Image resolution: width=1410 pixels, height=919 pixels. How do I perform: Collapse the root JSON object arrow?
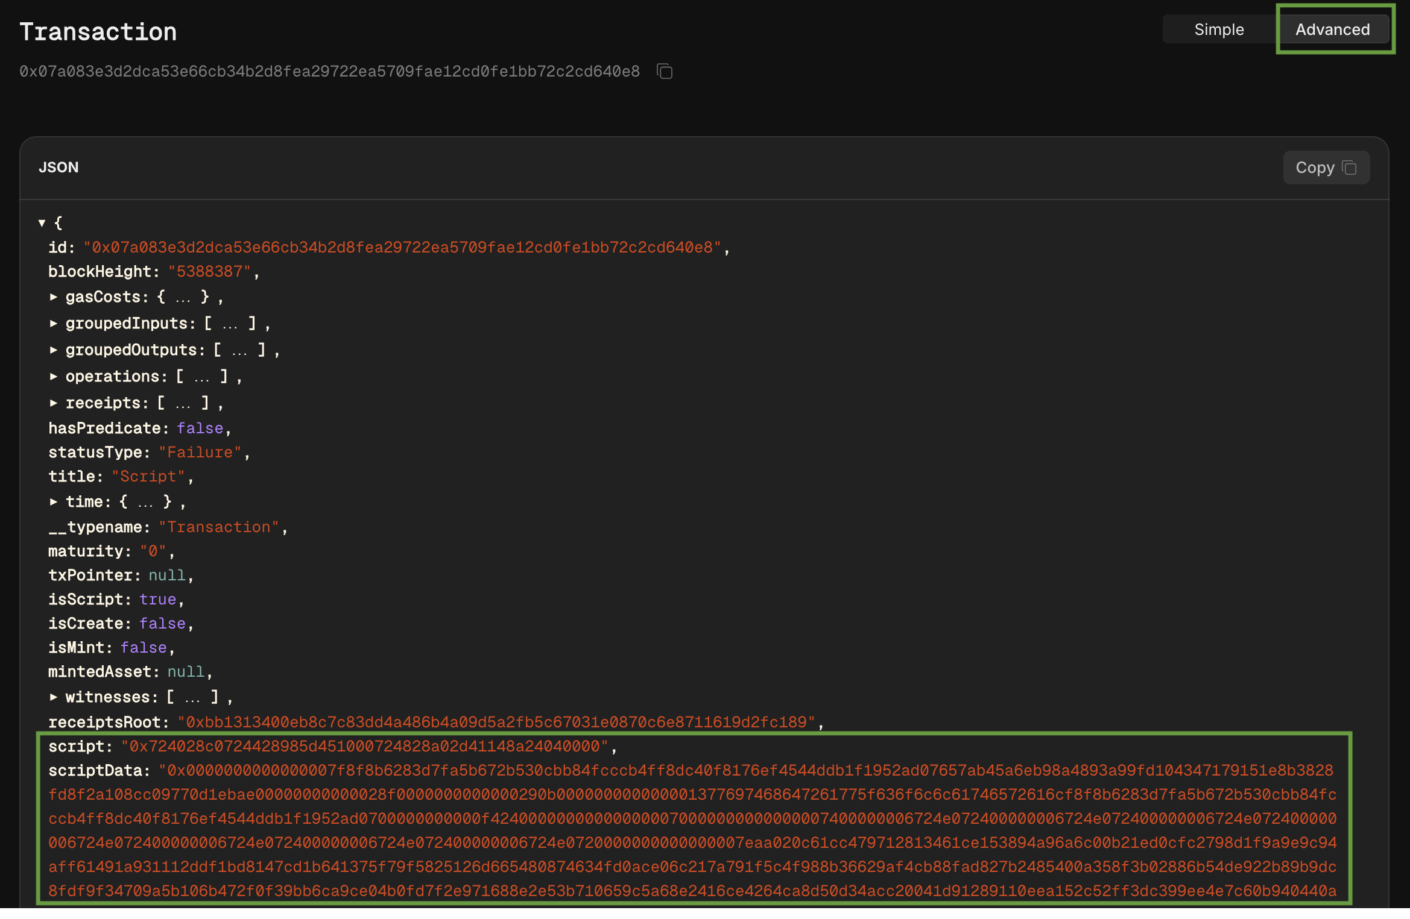(x=42, y=223)
